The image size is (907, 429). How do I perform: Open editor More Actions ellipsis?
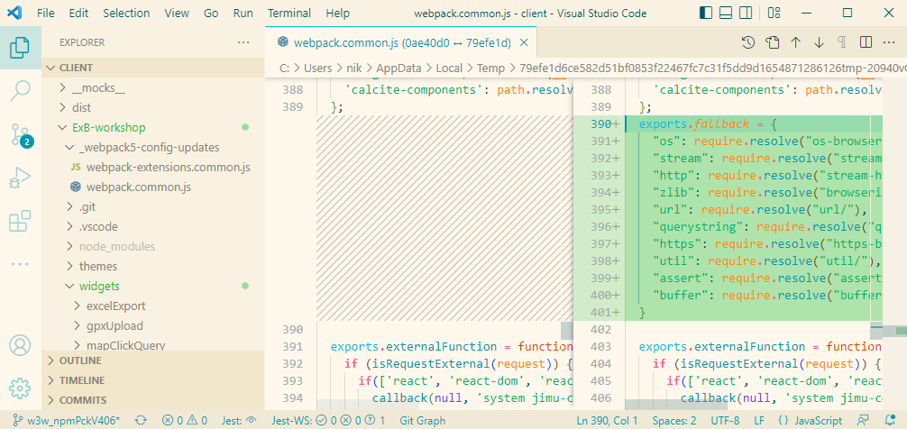tap(889, 42)
